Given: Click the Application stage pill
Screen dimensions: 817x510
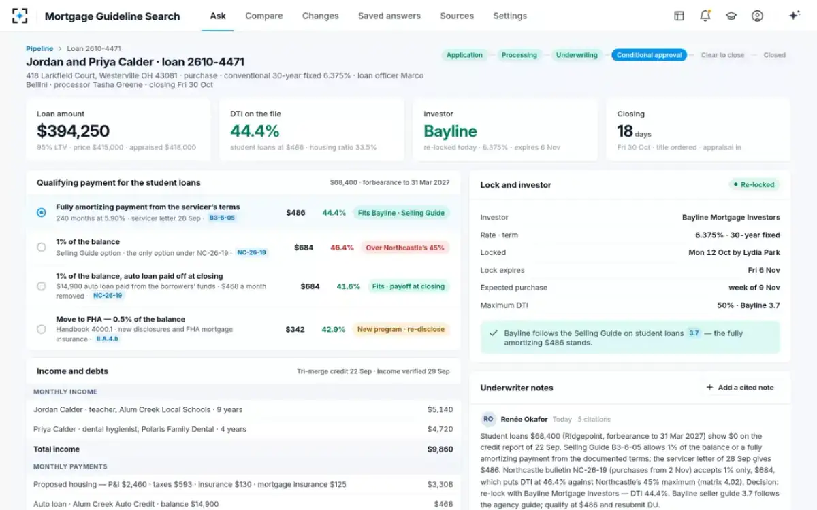Looking at the screenshot, I should click(464, 55).
